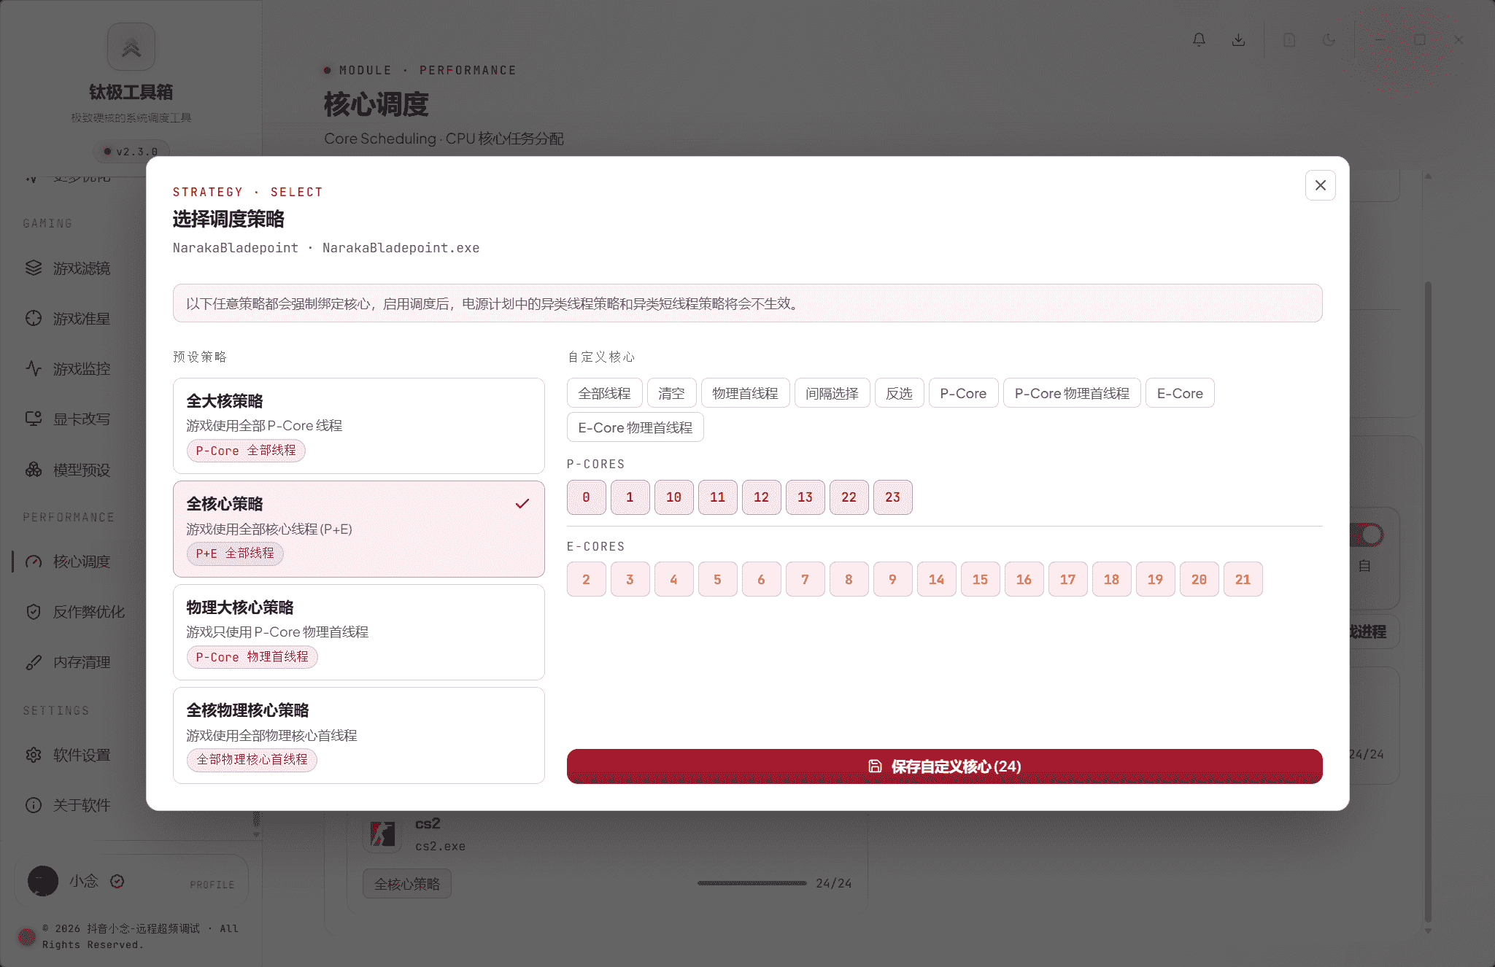Click the E-Core quick-select button

coord(1180,393)
